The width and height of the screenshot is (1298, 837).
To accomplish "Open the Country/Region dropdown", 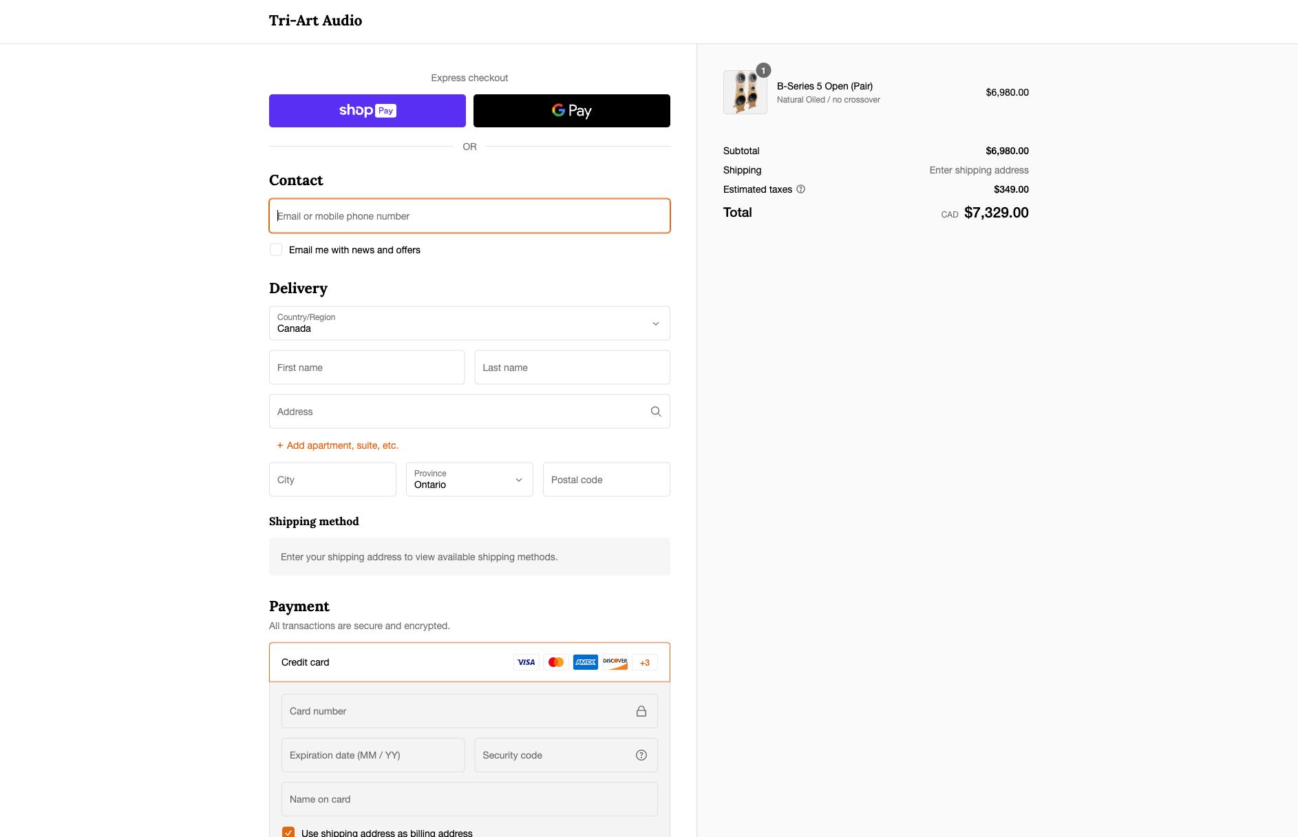I will (469, 324).
